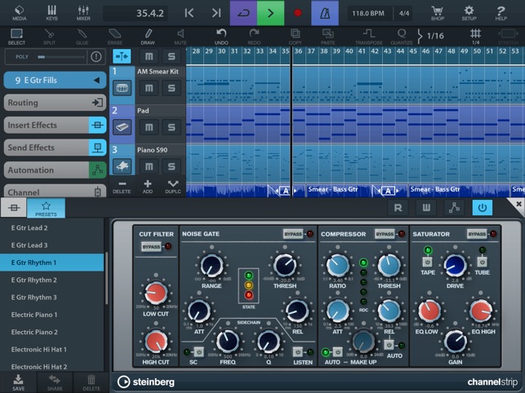Adjust the Saturator Drive knob
Viewport: 525px width, 393px height.
point(455,266)
